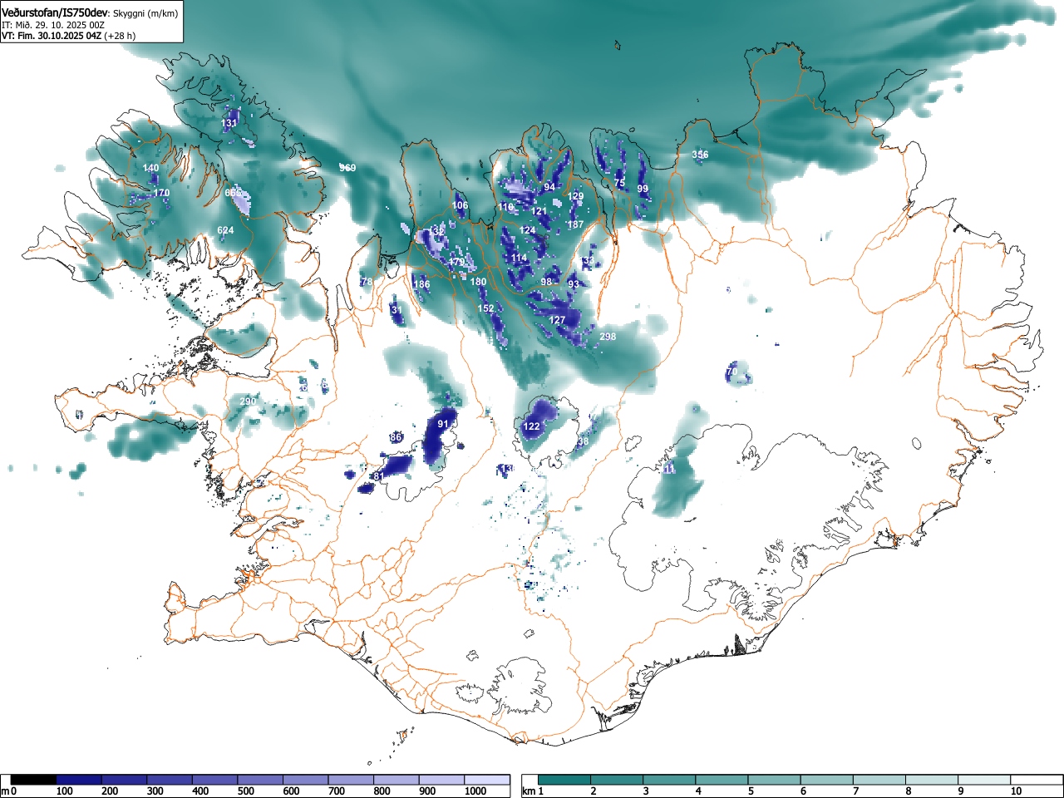1064x798 pixels.
Task: Click the 1000 label on the m scale
Action: pos(475,791)
